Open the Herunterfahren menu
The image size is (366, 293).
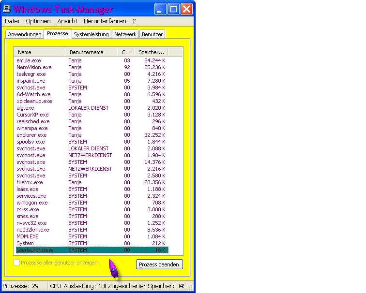coord(105,21)
